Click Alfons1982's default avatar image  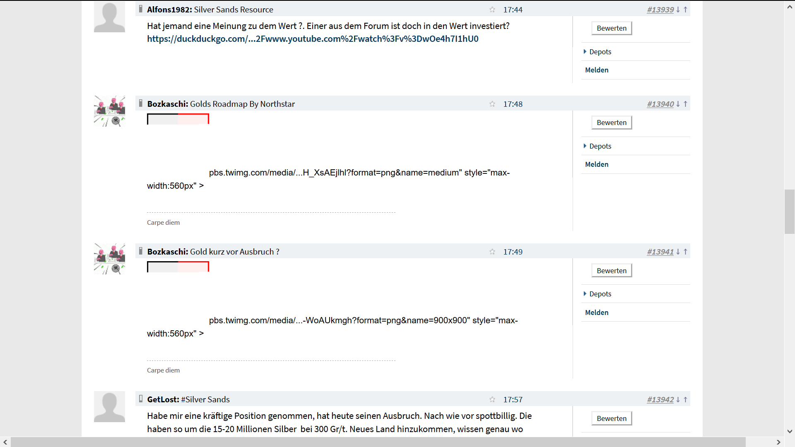[109, 17]
